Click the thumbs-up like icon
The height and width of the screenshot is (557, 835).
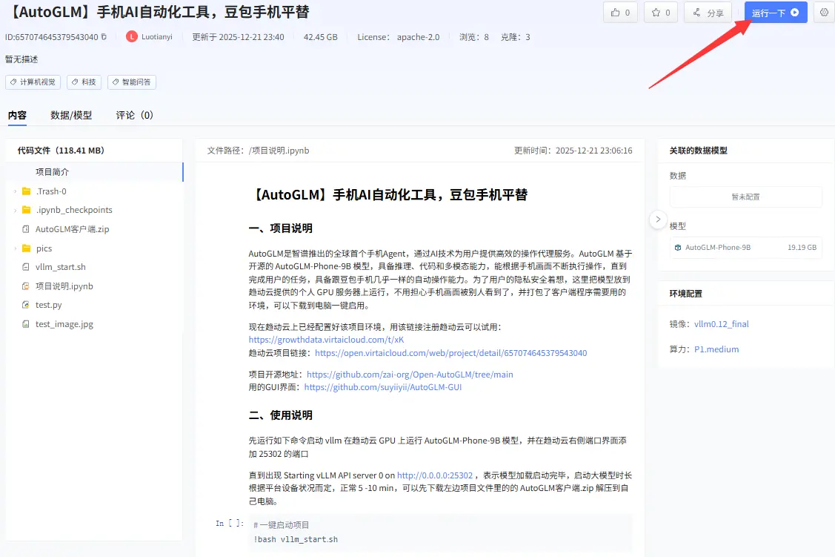point(615,13)
